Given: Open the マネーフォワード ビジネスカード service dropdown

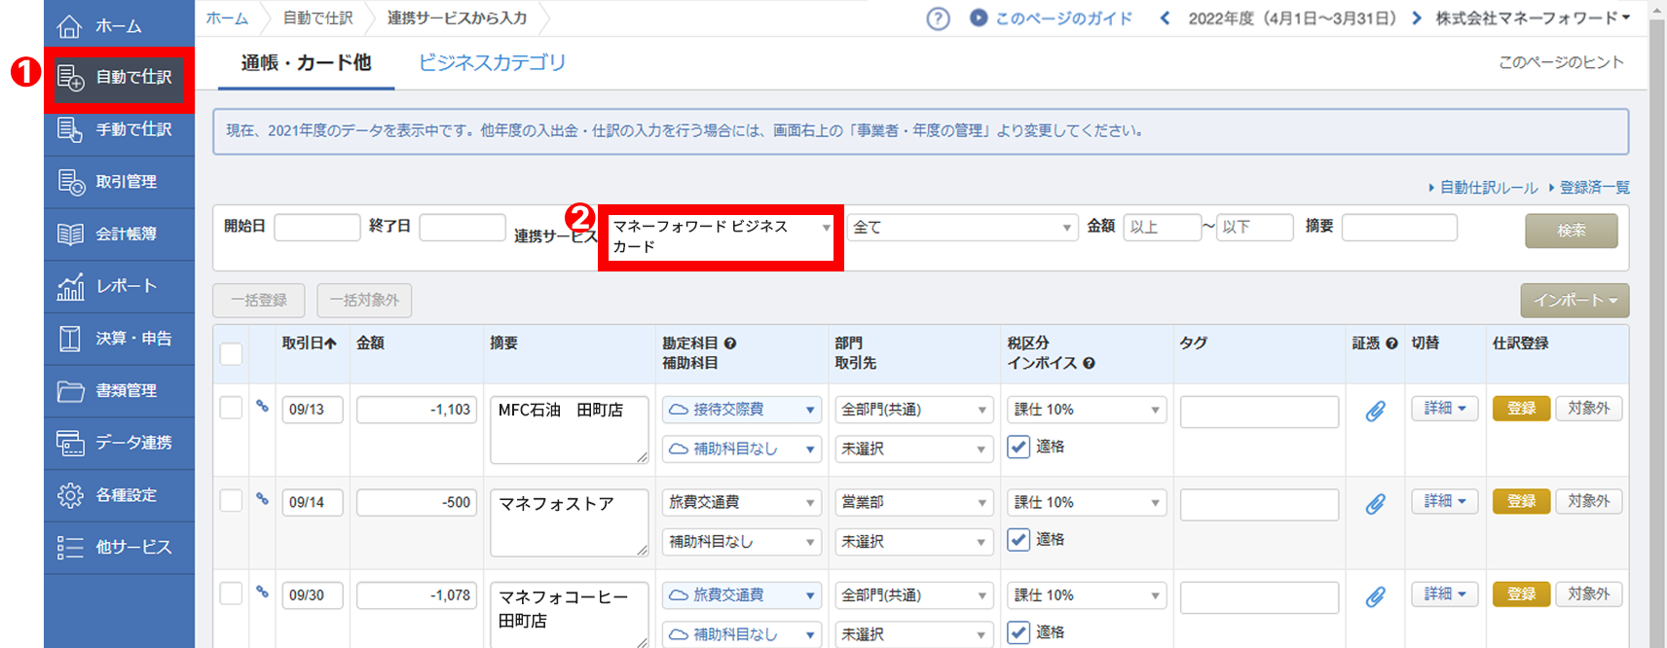Looking at the screenshot, I should pyautogui.click(x=721, y=236).
